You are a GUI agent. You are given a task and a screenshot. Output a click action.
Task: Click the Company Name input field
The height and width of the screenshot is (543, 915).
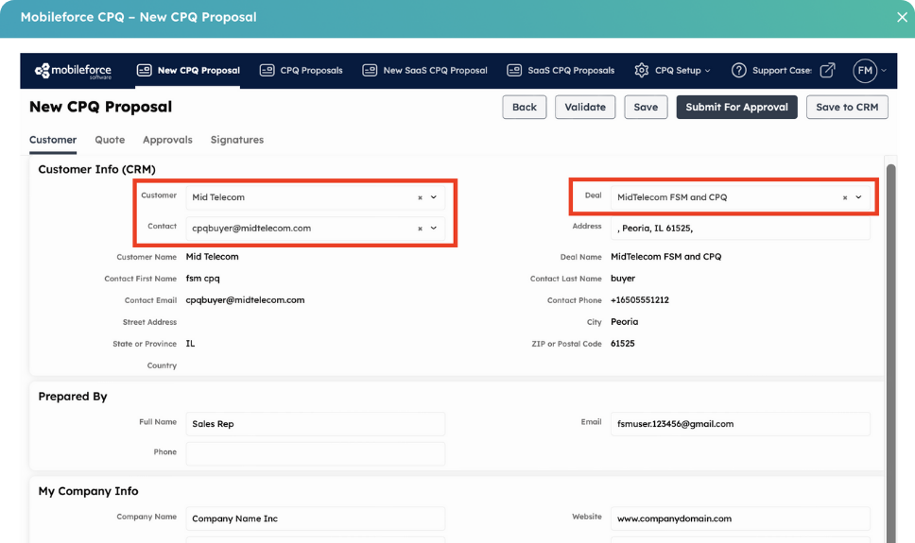(x=315, y=518)
